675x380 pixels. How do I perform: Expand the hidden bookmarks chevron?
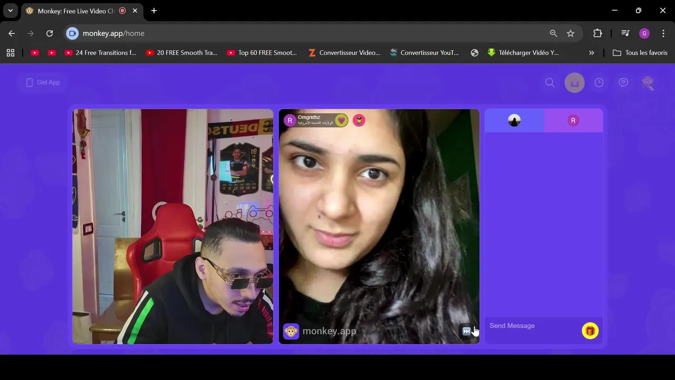pyautogui.click(x=592, y=53)
